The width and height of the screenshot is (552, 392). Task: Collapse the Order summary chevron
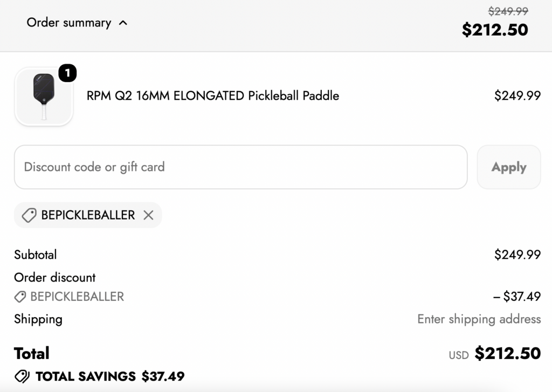coord(123,23)
